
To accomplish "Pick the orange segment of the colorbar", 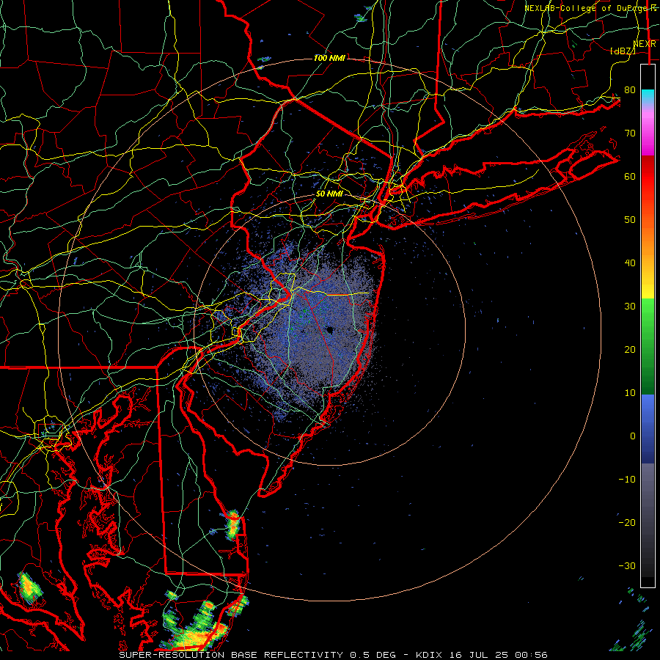I will click(x=648, y=244).
